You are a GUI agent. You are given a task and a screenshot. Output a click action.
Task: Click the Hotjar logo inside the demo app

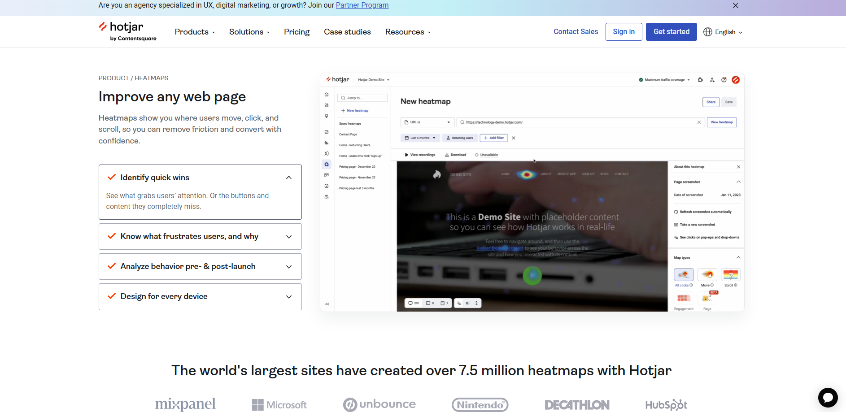tap(338, 79)
